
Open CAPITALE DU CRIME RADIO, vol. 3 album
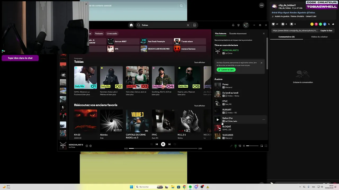click(x=137, y=121)
